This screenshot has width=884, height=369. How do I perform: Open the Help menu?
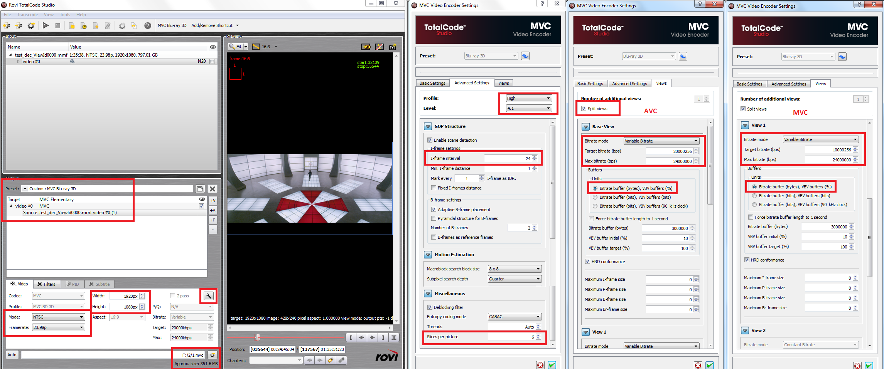click(x=81, y=15)
